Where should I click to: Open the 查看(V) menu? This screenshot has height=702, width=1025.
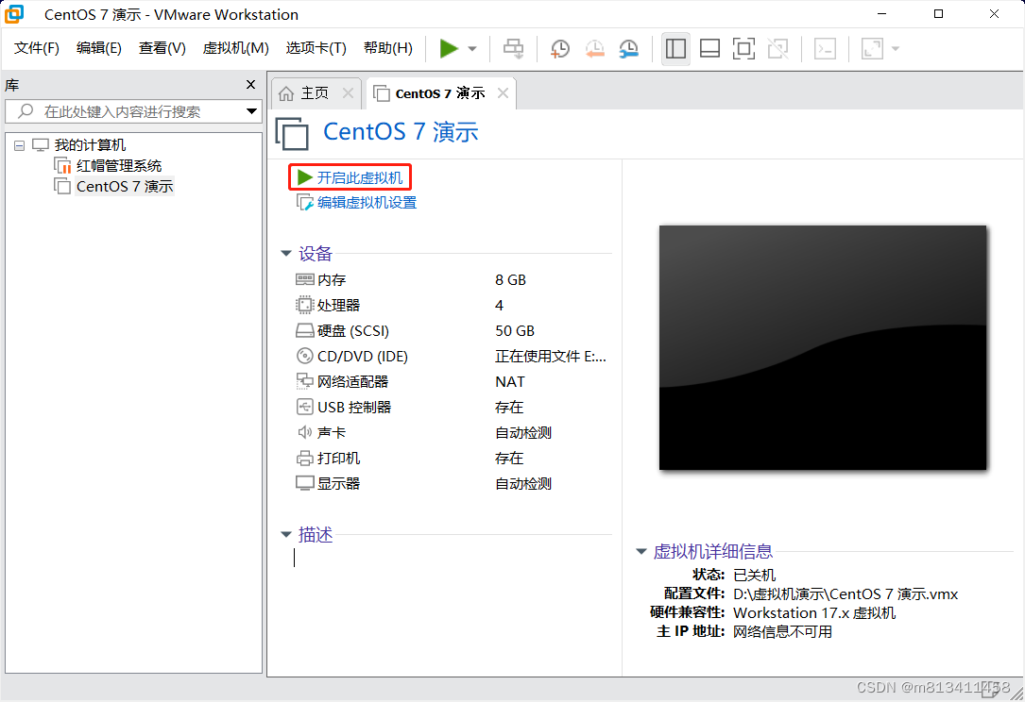[x=162, y=48]
